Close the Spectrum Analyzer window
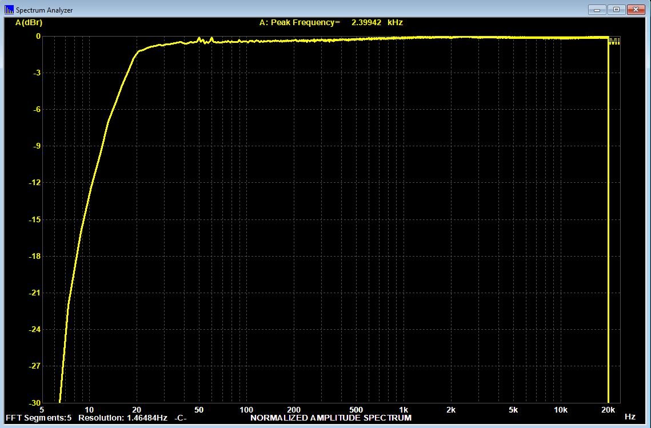This screenshot has width=651, height=428. (635, 10)
